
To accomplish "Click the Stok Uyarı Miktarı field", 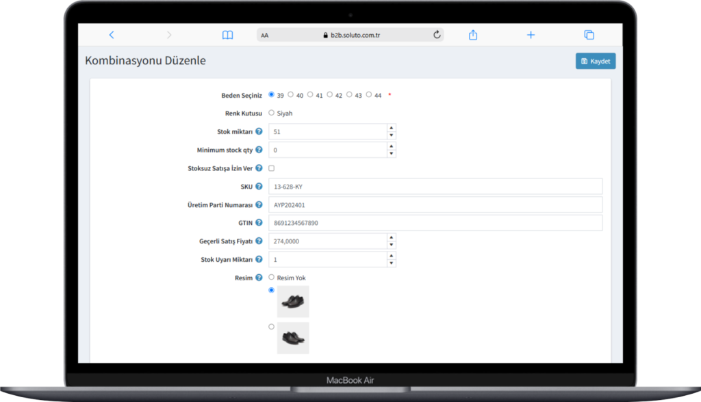I will [328, 260].
